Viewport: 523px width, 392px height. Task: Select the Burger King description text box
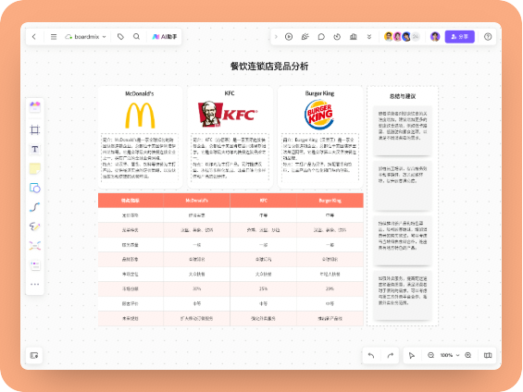tap(320, 158)
